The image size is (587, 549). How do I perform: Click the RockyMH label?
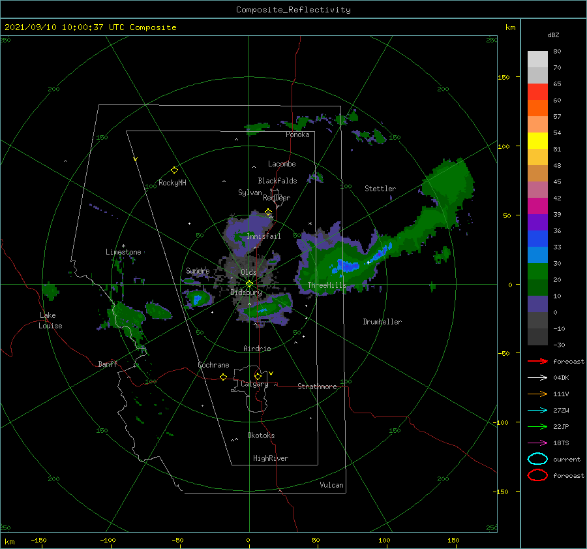pos(172,183)
